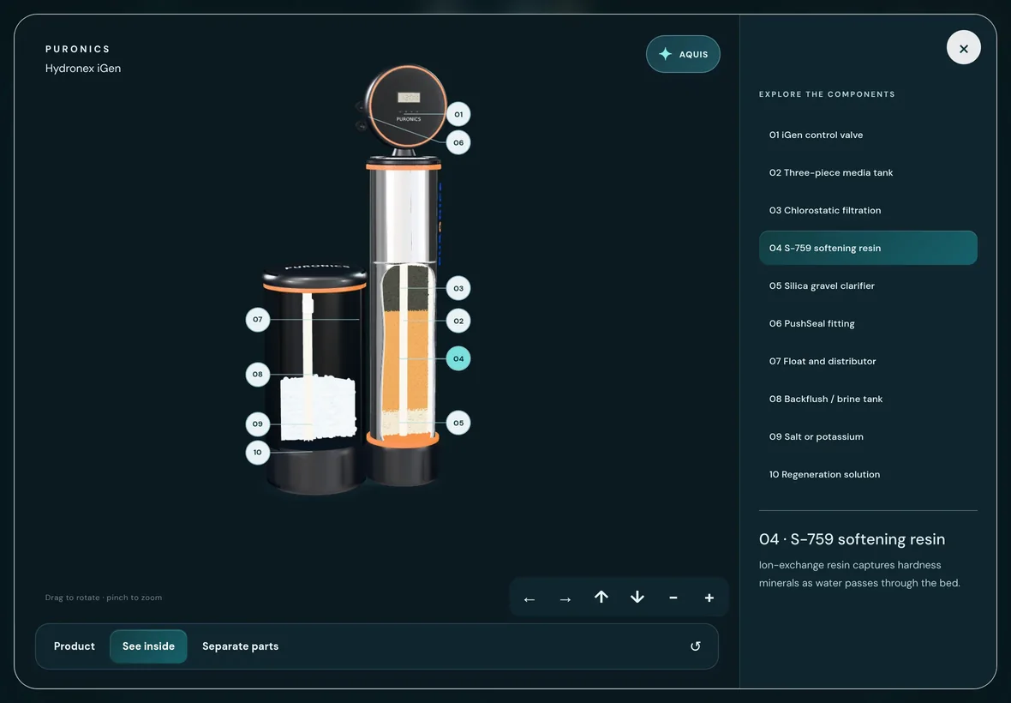The height and width of the screenshot is (703, 1011).
Task: Click hotspot marker 07 on brine tank
Action: (x=258, y=319)
